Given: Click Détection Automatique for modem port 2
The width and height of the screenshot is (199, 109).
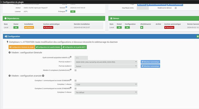Looking at the screenshot, I should click(x=150, y=66).
